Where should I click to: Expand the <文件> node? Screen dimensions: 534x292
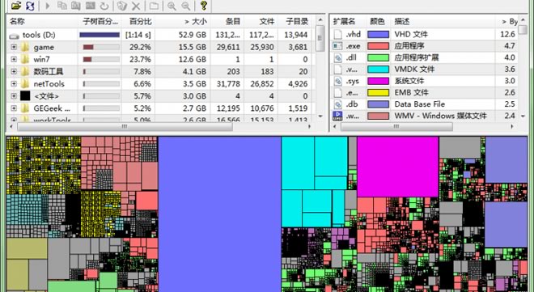14,96
